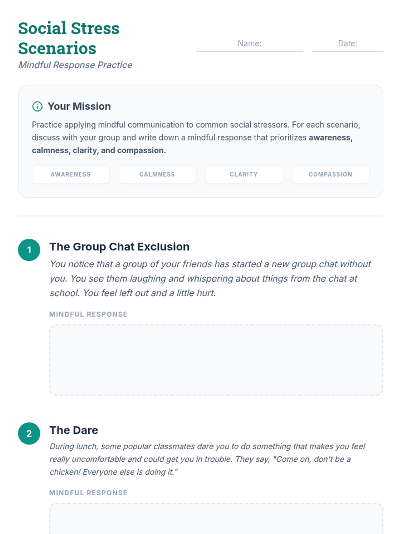Click the info icon beside Your Mission
This screenshot has width=401, height=534.
(37, 106)
